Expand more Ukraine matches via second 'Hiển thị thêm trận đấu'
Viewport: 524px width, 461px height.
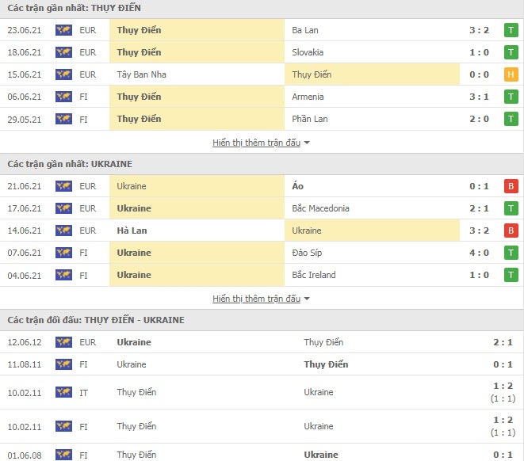point(256,299)
